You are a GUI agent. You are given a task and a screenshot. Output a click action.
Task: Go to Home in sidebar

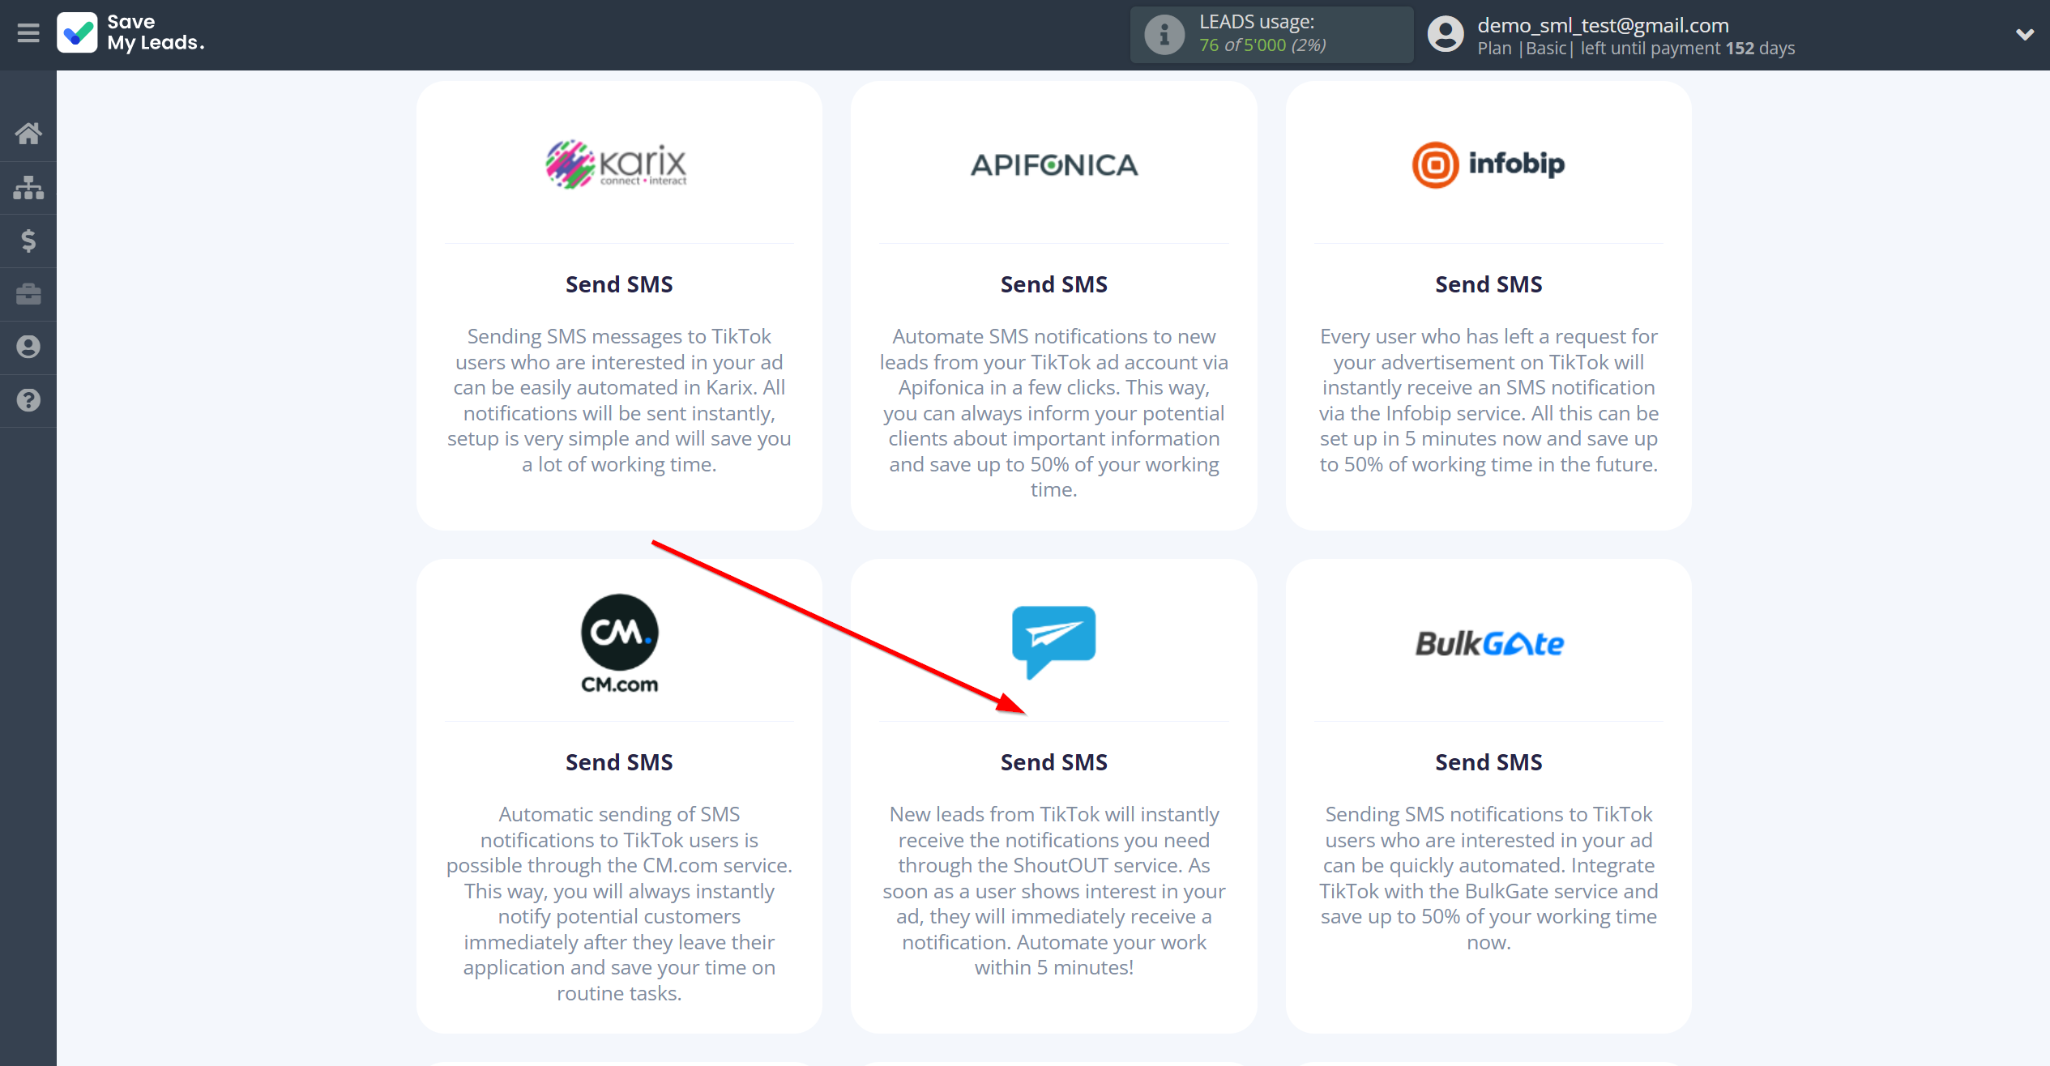[28, 133]
